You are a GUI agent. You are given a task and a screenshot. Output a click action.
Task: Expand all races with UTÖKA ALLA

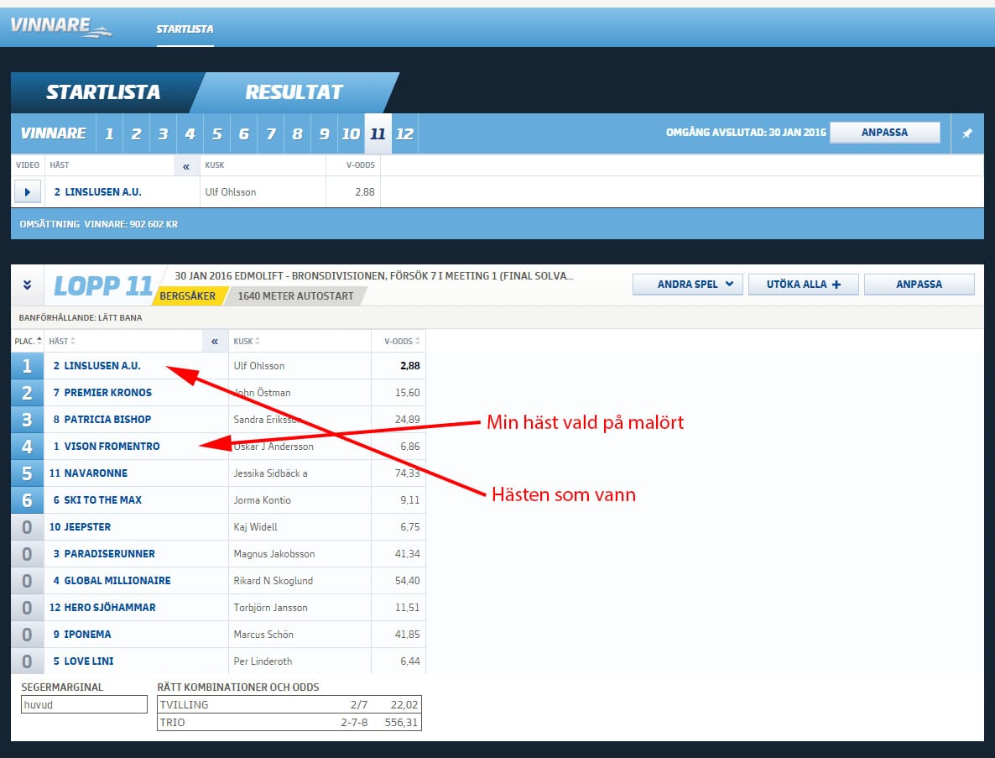(x=802, y=284)
